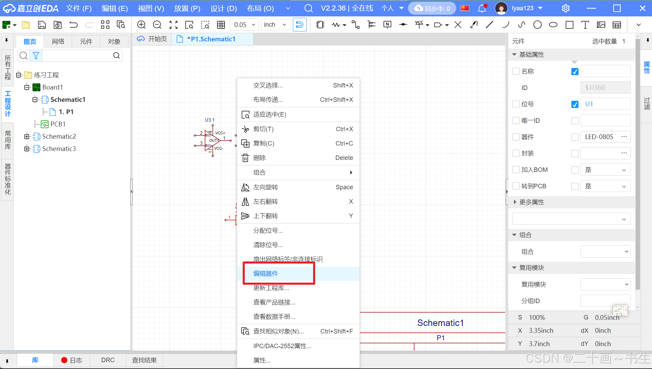Choose 左向旋转 in the context menu
The height and width of the screenshot is (369, 652).
click(298, 187)
